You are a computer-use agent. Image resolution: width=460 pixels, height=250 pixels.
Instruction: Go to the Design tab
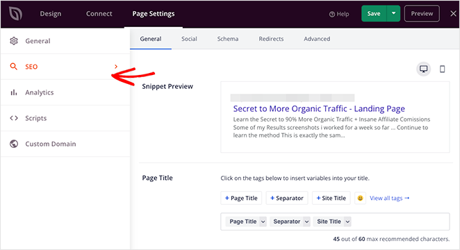51,13
